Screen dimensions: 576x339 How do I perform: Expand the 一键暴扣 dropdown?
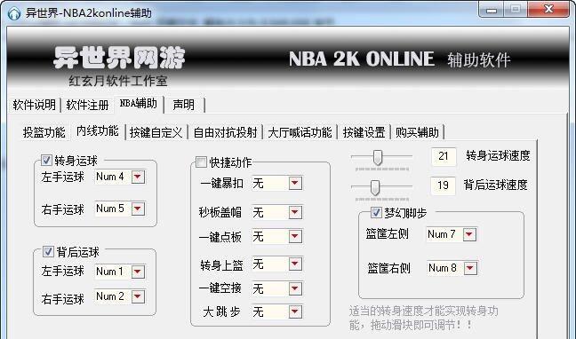[x=295, y=183]
